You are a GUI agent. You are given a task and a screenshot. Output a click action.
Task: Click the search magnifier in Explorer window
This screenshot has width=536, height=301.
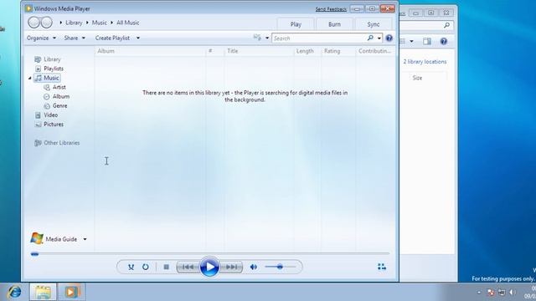(446, 25)
